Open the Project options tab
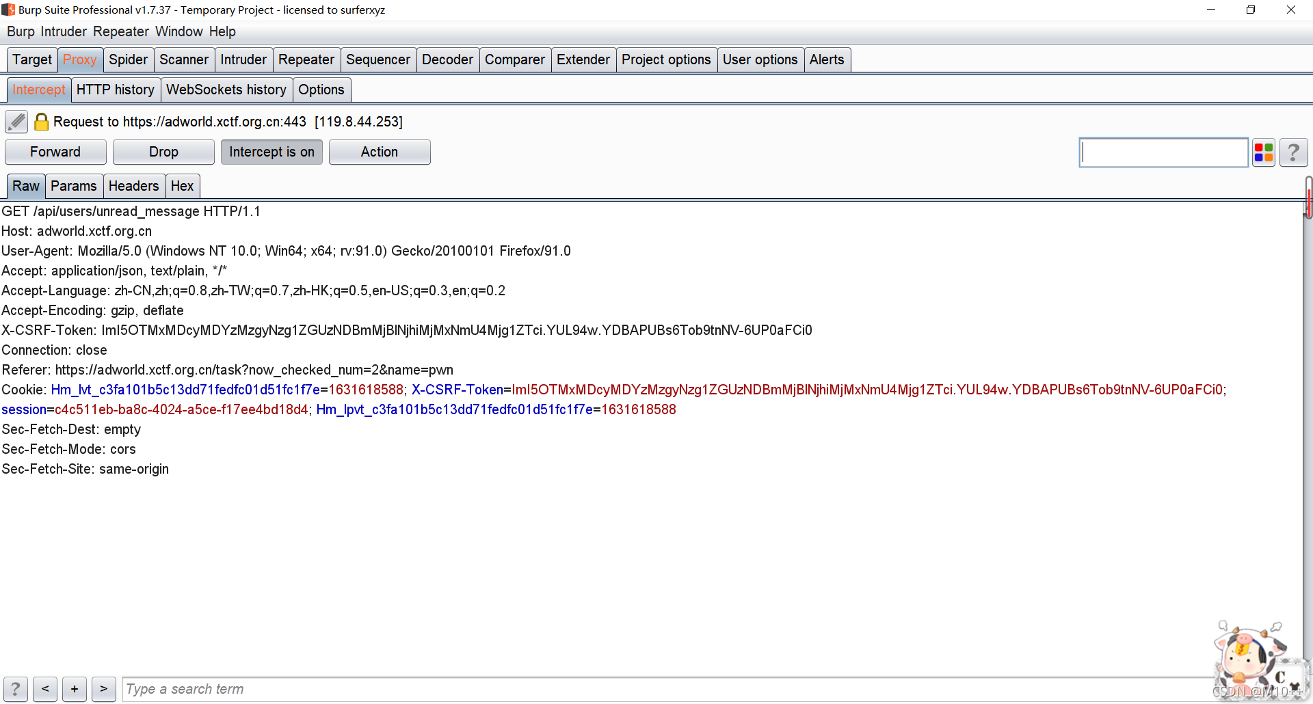 pyautogui.click(x=666, y=59)
